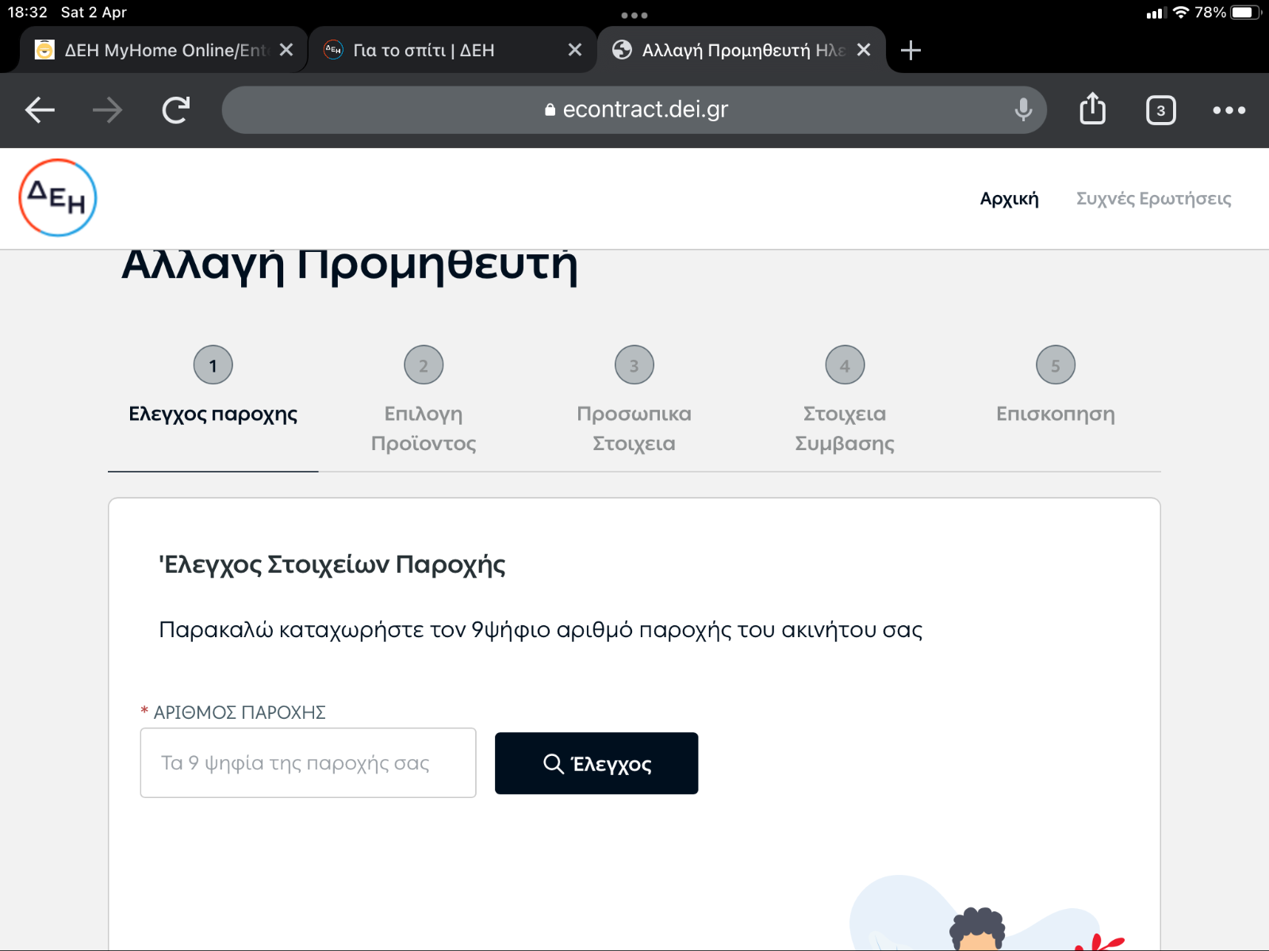The height and width of the screenshot is (951, 1269).
Task: Tap the Wi-Fi icon in status bar
Action: (x=1180, y=13)
